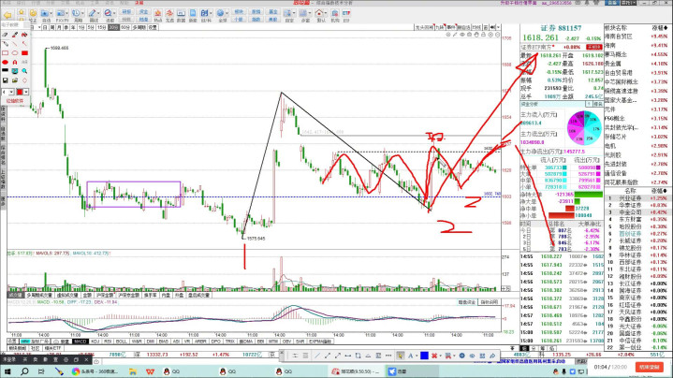This screenshot has width=673, height=378.
Task: Click the letter A text tool in bottom toolbar
Action: tap(410, 356)
